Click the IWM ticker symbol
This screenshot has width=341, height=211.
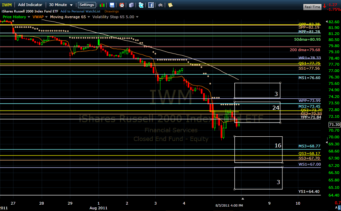pos(7,5)
